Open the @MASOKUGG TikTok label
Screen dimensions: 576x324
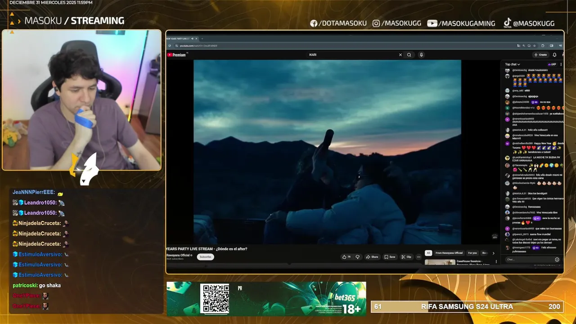[534, 23]
